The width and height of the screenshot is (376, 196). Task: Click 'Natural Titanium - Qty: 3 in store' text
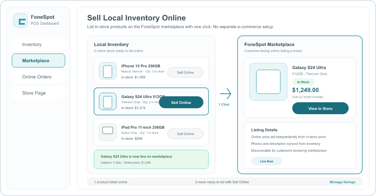[x=143, y=72]
